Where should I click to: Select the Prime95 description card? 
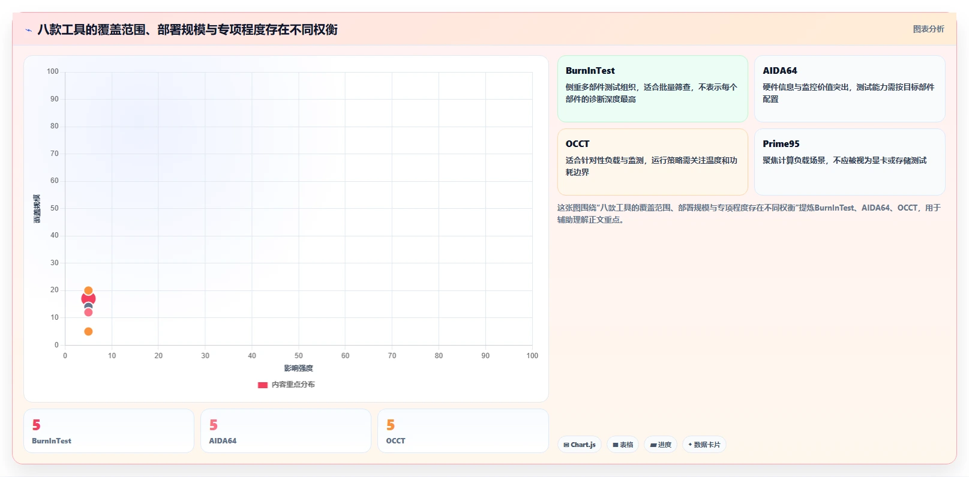850,162
